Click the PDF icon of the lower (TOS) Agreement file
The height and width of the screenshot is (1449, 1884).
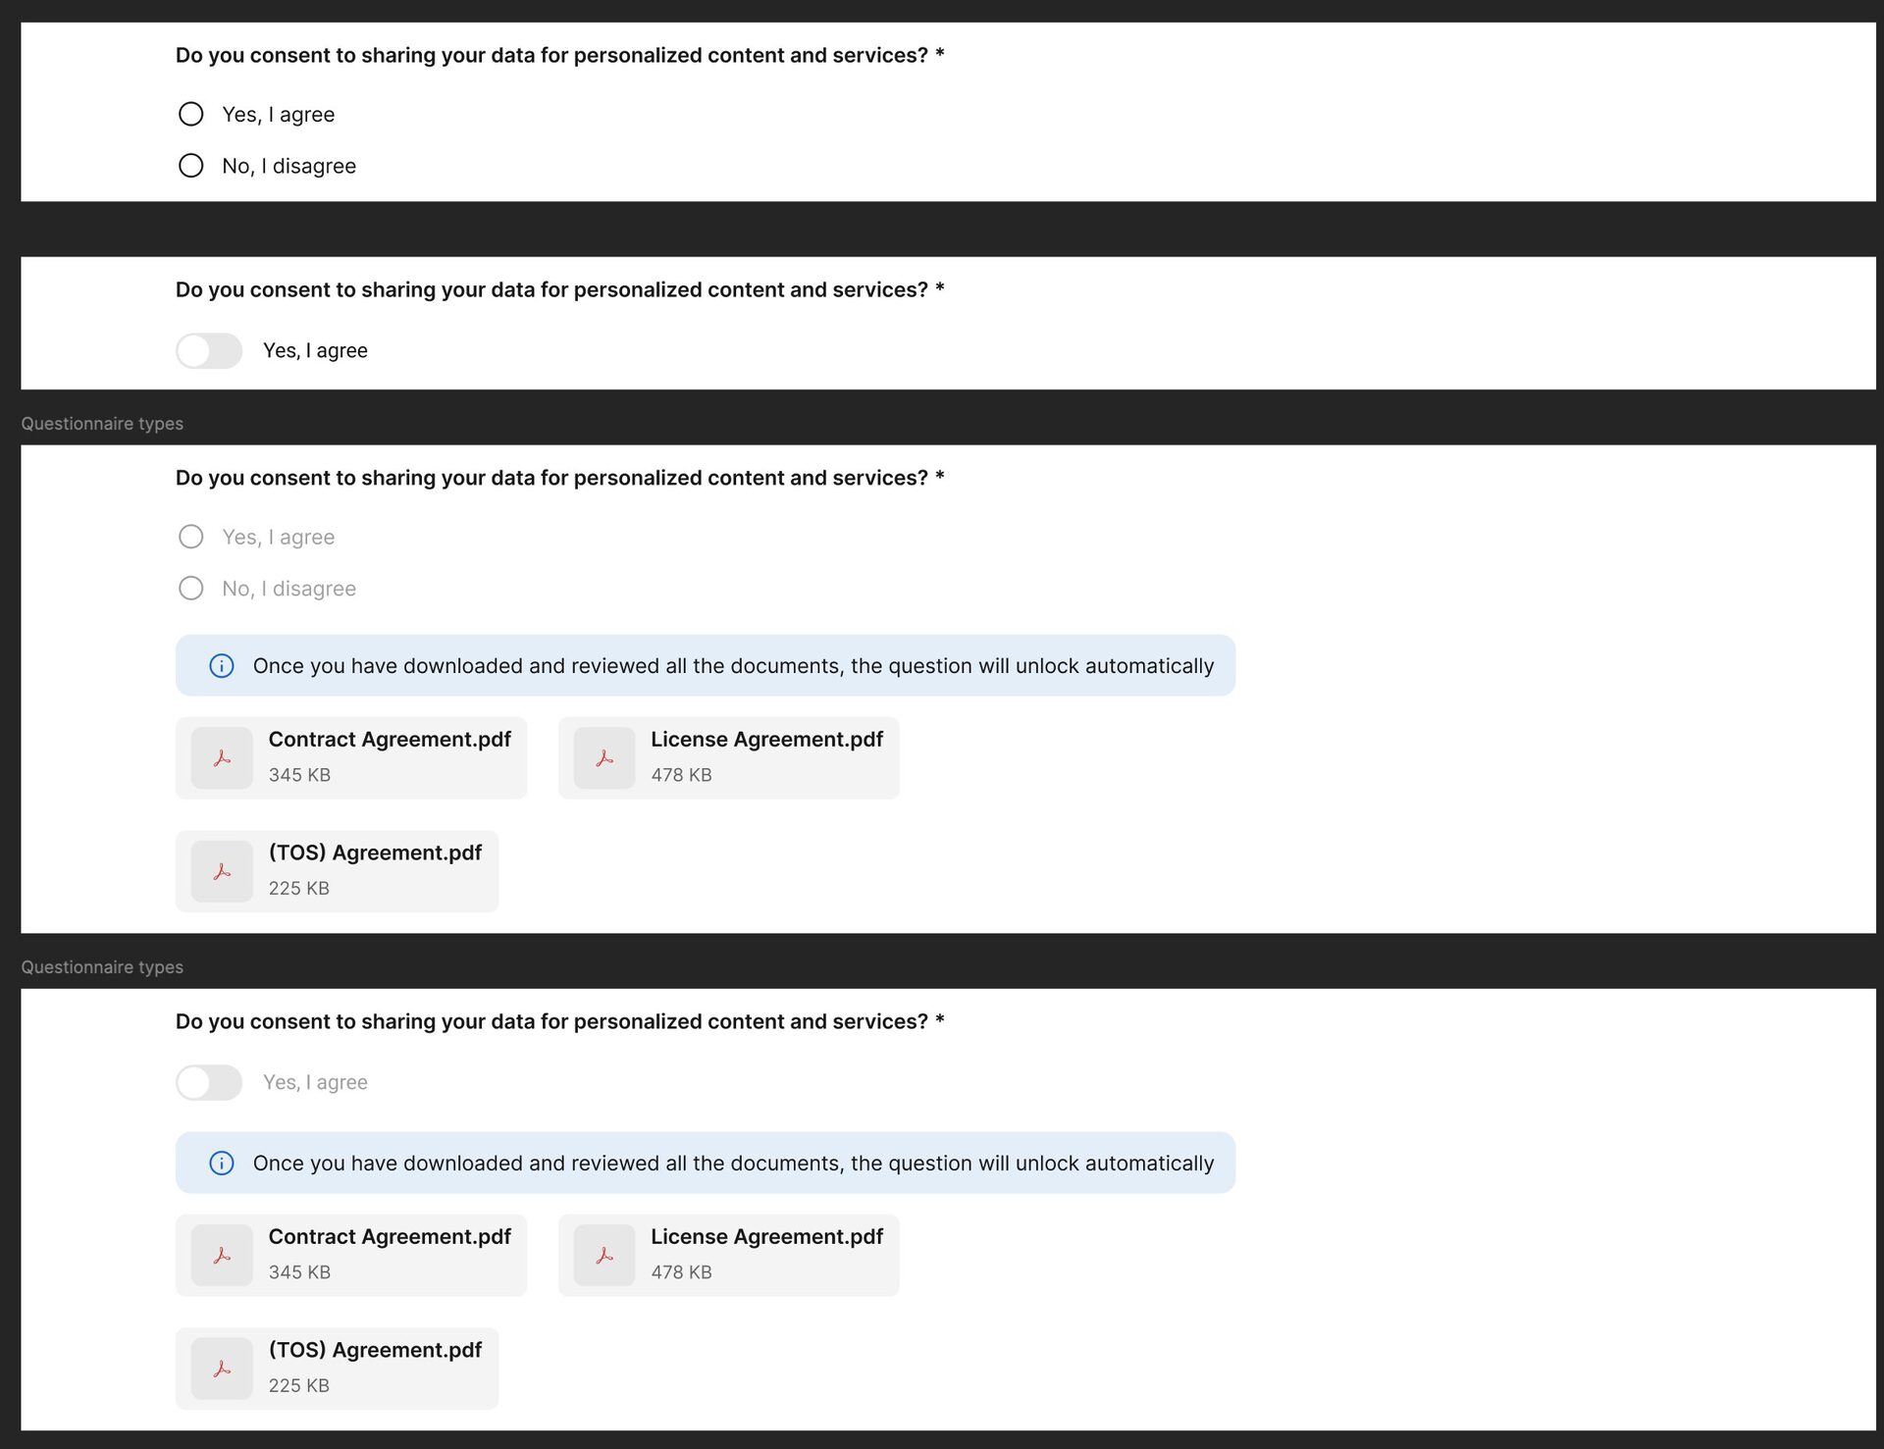[x=222, y=1369]
